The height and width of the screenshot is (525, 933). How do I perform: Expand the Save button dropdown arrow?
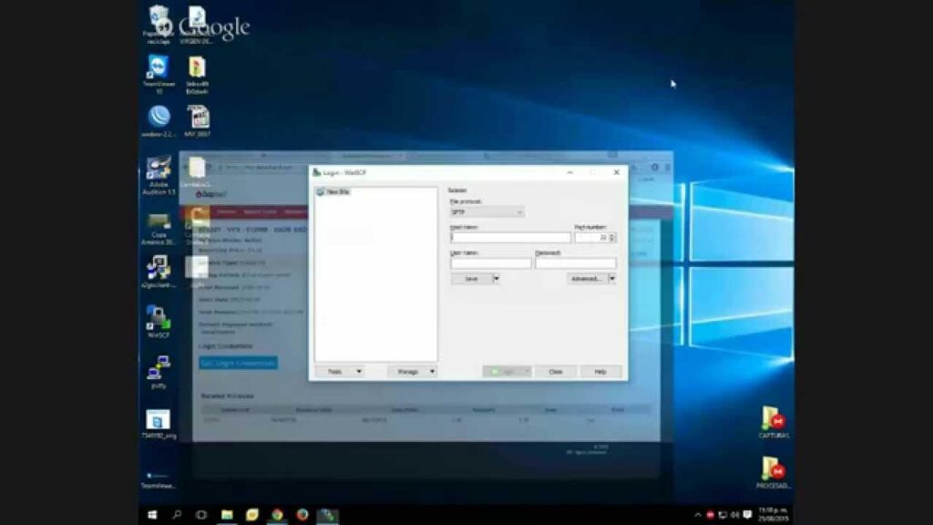(495, 276)
